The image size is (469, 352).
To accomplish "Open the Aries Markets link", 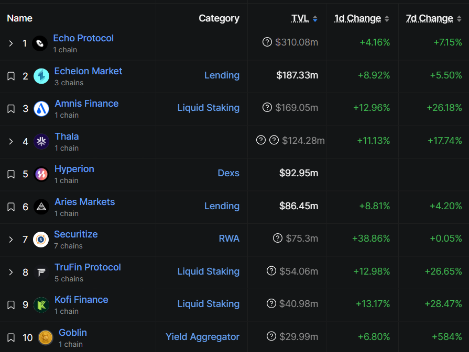I will 85,202.
